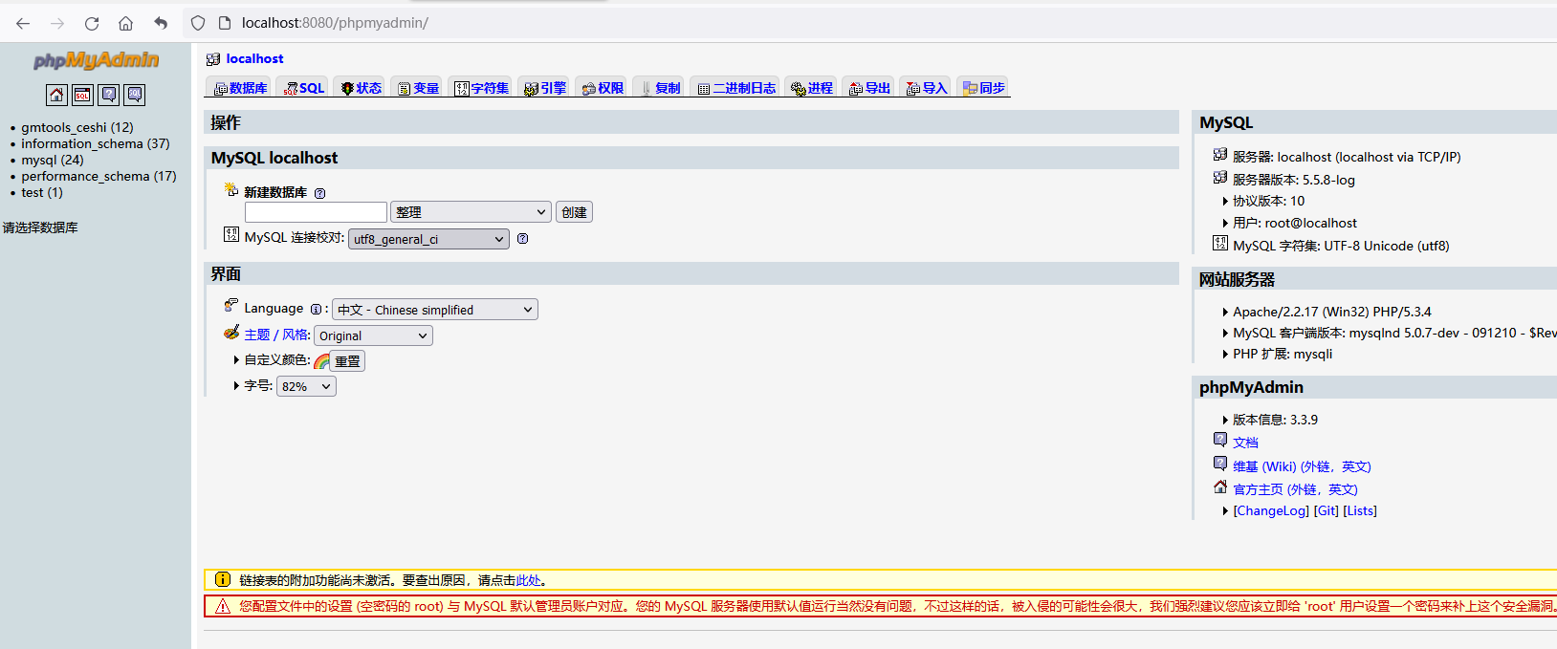Open the 数据库 tab

click(x=238, y=88)
